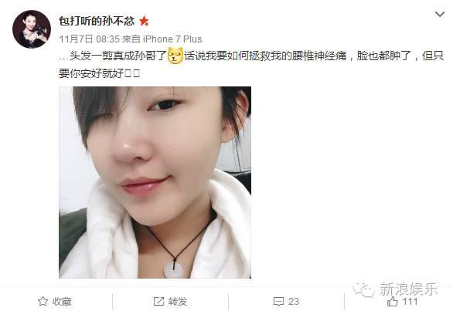Open the post options chevron menu
Screen dimensions: 453x311
439,14
